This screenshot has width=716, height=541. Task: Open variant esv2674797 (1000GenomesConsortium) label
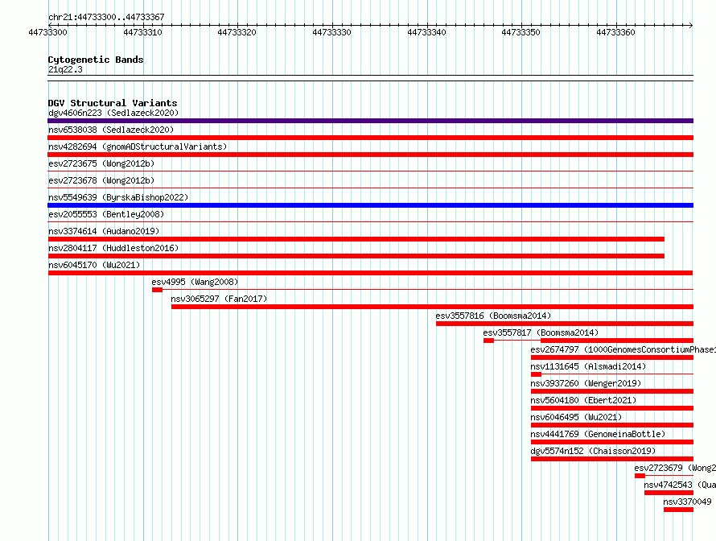click(x=623, y=349)
